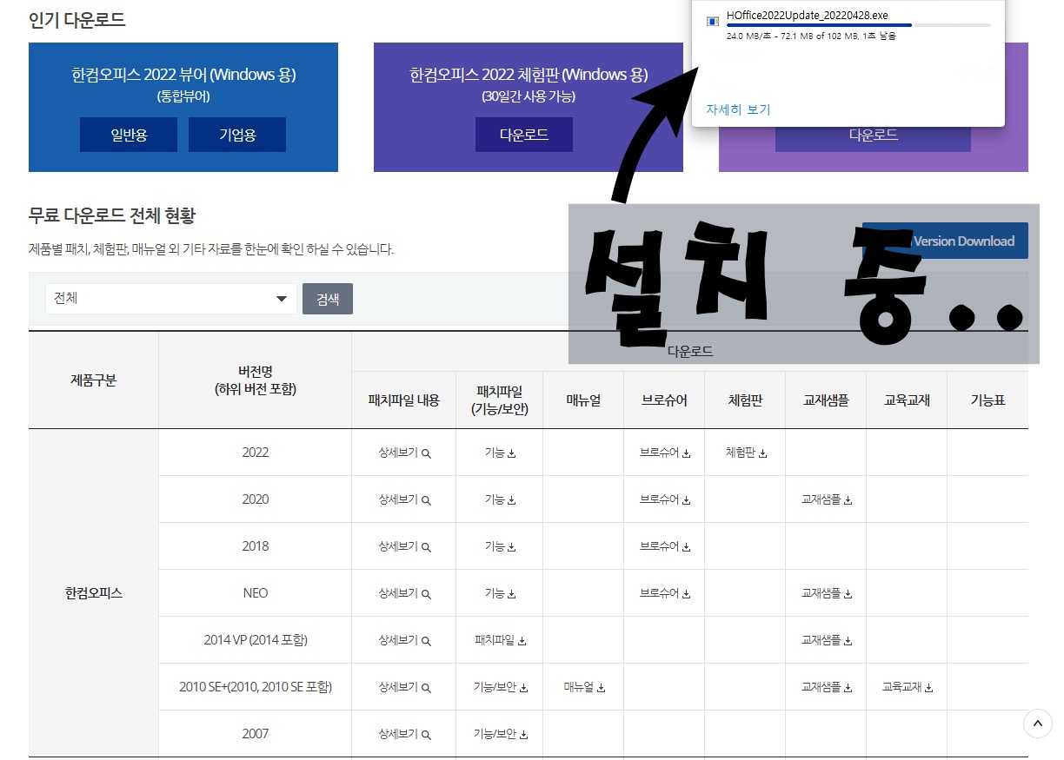Download 체험판 for version 2022
This screenshot has width=1064, height=760.
click(746, 453)
